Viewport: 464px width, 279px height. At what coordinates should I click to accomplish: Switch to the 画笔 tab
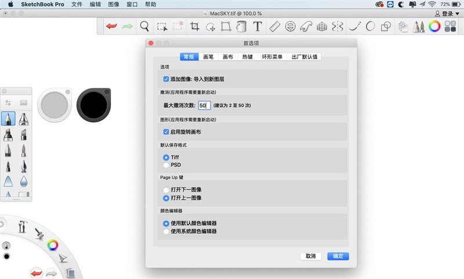(208, 57)
